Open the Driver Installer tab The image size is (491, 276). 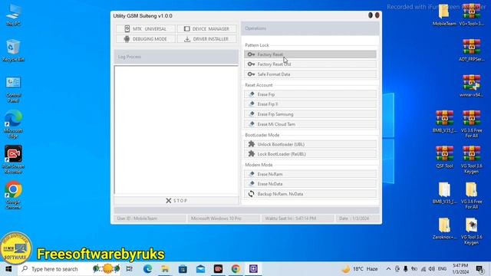click(206, 39)
